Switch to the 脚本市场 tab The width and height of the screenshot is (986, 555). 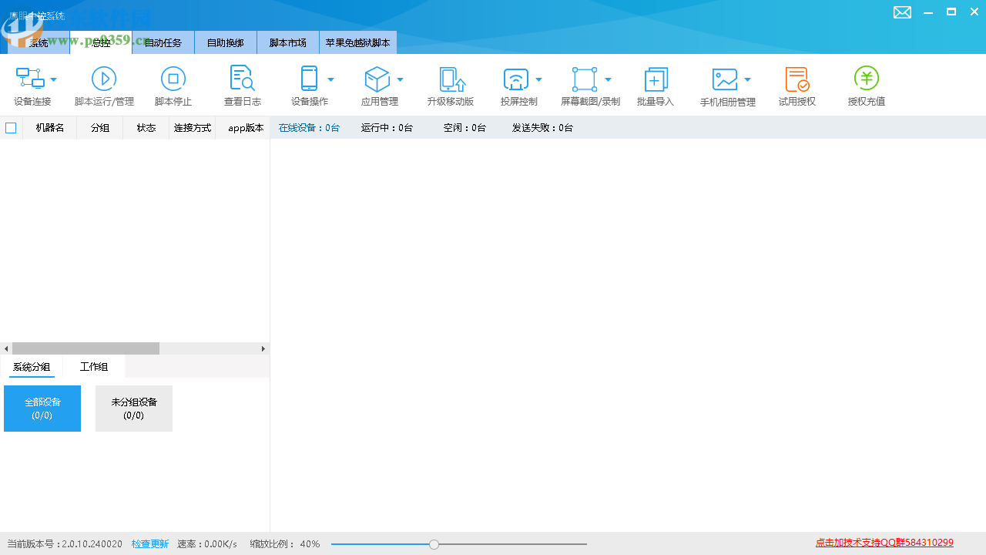pos(287,42)
